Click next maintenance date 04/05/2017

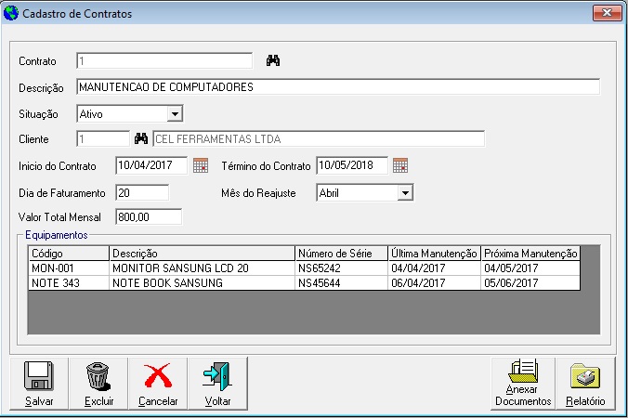click(x=530, y=268)
